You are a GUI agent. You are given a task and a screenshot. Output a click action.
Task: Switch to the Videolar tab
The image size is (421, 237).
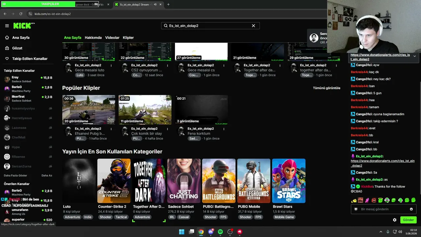tap(112, 38)
